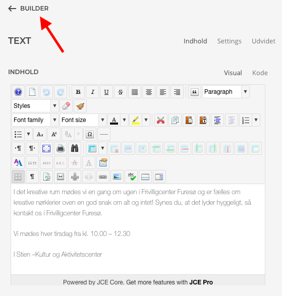This screenshot has height=296, width=282.
Task: Print the editor content
Action: pyautogui.click(x=61, y=148)
